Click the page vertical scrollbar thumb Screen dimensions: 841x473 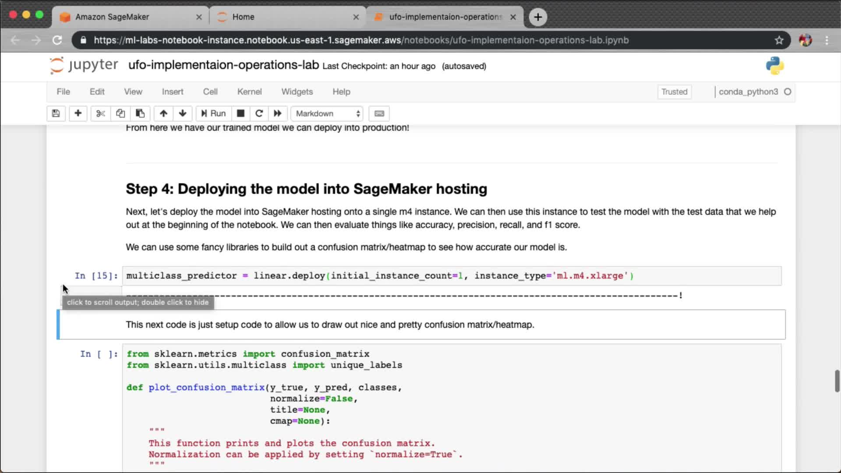click(x=837, y=381)
